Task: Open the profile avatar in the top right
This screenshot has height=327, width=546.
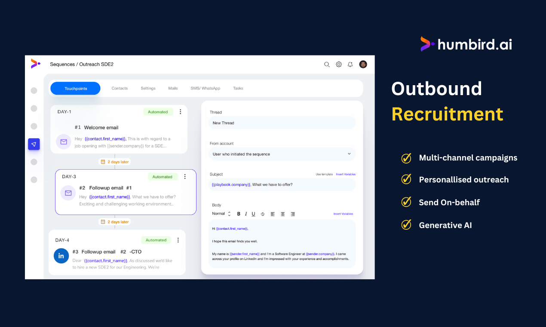Action: point(363,64)
